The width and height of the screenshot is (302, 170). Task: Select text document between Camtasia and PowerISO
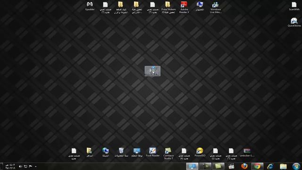coord(184,153)
